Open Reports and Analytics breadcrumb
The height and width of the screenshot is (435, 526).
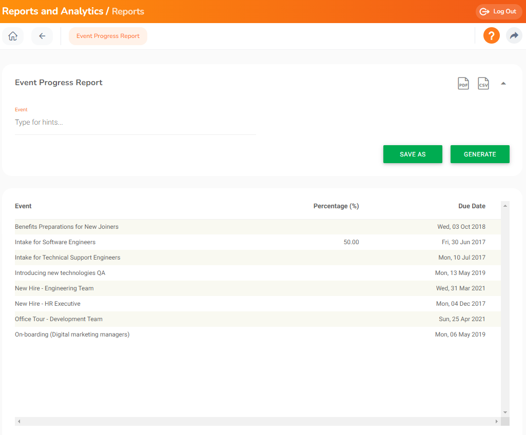(53, 11)
